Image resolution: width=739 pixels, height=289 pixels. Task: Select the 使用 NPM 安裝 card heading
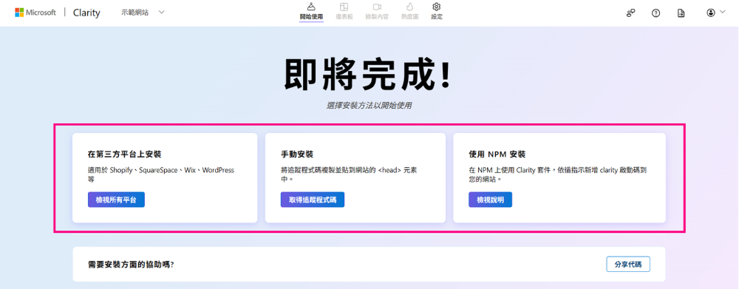pyautogui.click(x=497, y=154)
